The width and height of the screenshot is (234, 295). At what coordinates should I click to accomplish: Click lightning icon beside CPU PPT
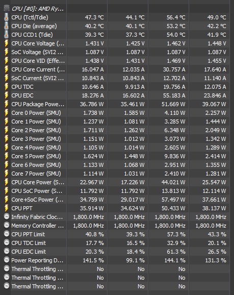pyautogui.click(x=7, y=208)
